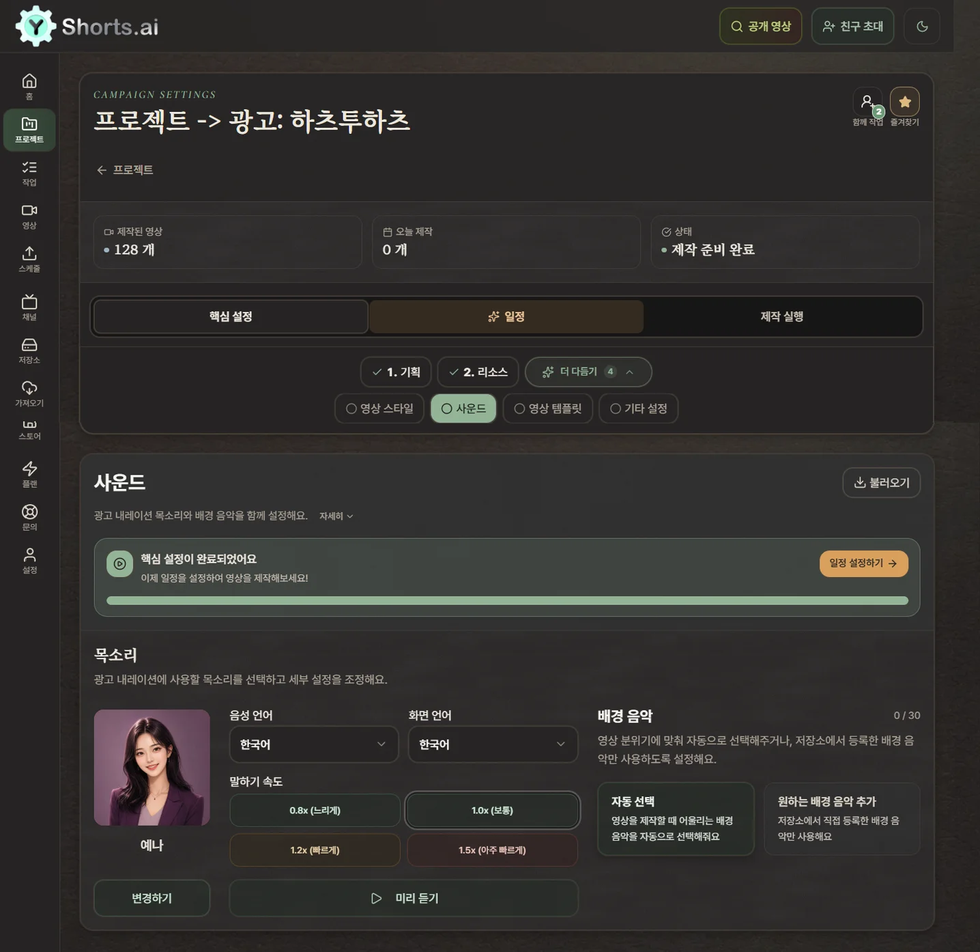Select 원하는 배경 음악 추가 option
Image resolution: width=980 pixels, height=952 pixels.
tap(842, 819)
